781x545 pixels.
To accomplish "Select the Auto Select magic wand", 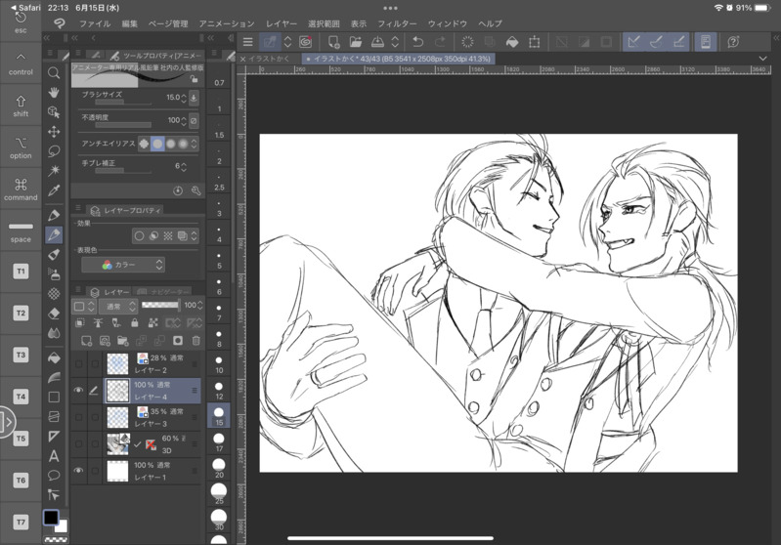I will (x=54, y=171).
